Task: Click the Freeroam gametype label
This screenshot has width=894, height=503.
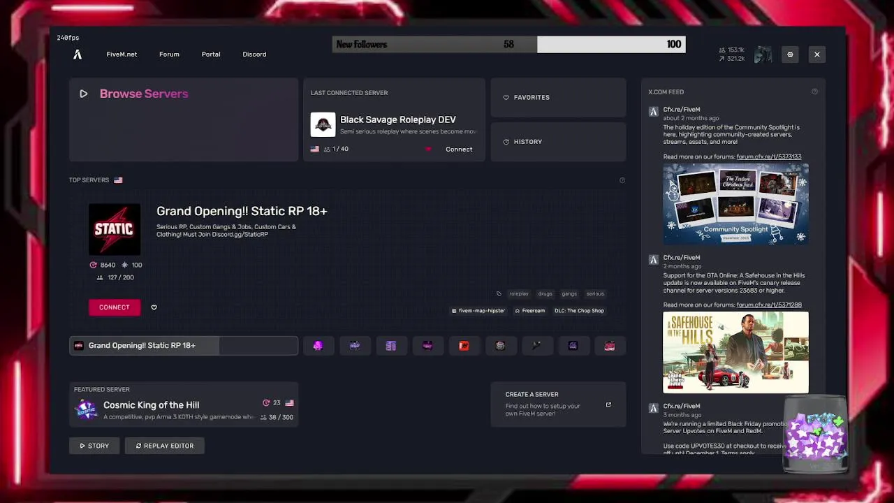Action: point(529,311)
